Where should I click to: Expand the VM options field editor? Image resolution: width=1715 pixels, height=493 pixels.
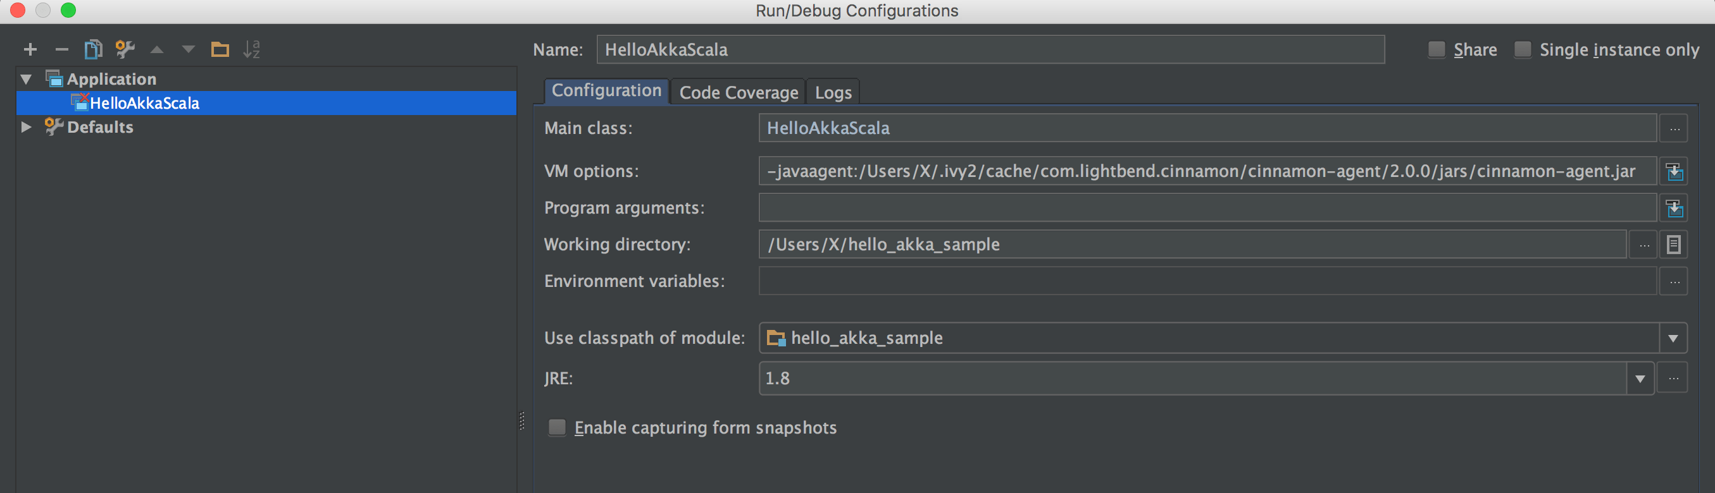pyautogui.click(x=1674, y=172)
